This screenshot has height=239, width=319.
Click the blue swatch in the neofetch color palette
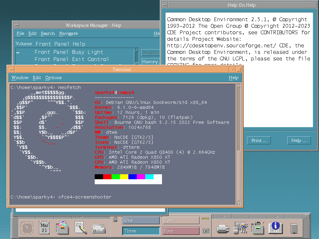click(x=132, y=177)
